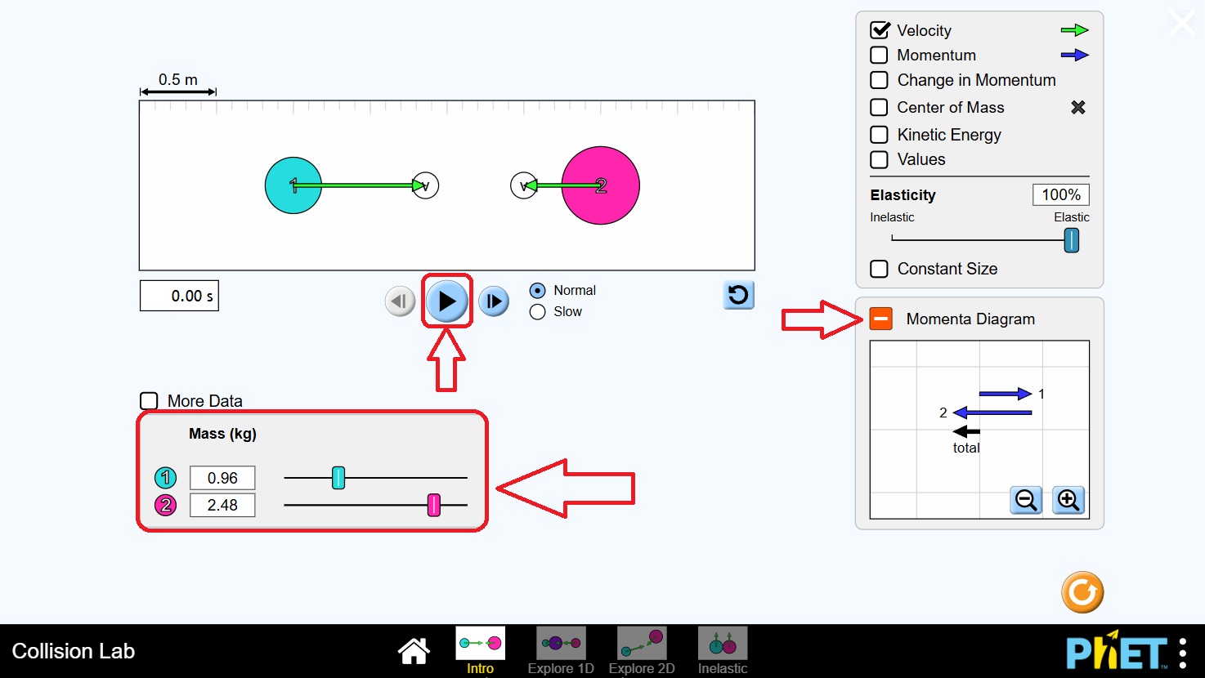Edit ball 1 mass value 0.96
Screen dimensions: 1205x678
pyautogui.click(x=222, y=478)
